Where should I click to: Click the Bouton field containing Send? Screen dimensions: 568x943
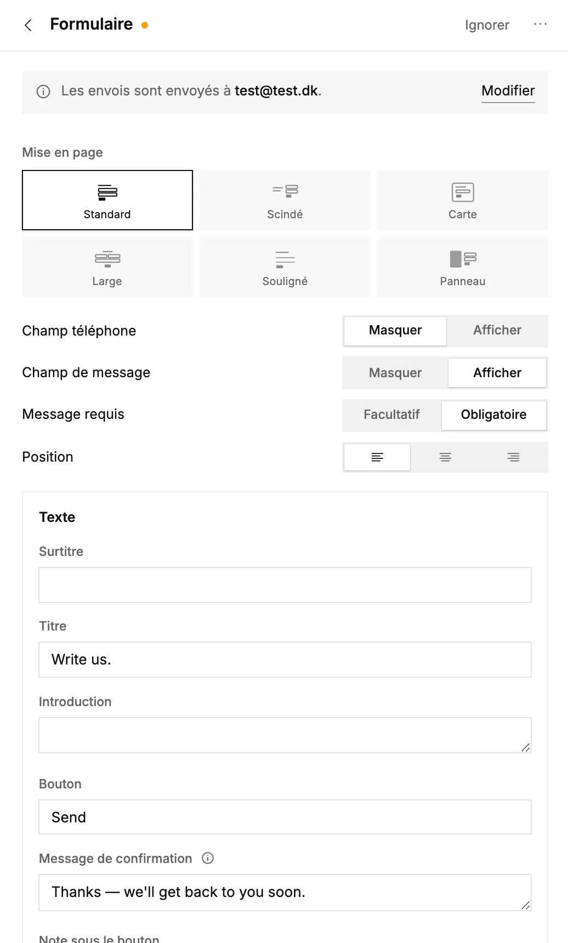285,817
